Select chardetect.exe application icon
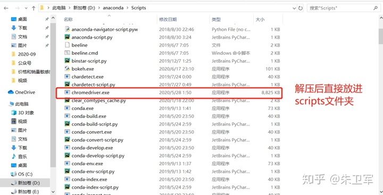Image resolution: width=383 pixels, height=195 pixels. pos(67,77)
